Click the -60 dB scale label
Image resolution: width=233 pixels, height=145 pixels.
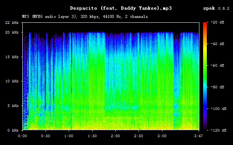pyautogui.click(x=217, y=66)
